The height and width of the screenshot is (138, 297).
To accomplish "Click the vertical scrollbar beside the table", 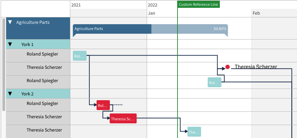I will (4, 65).
